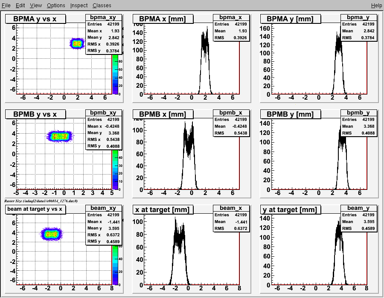The width and height of the screenshot is (384, 298).
Task: Click the bpmb_xy statistics box header
Action: point(104,113)
